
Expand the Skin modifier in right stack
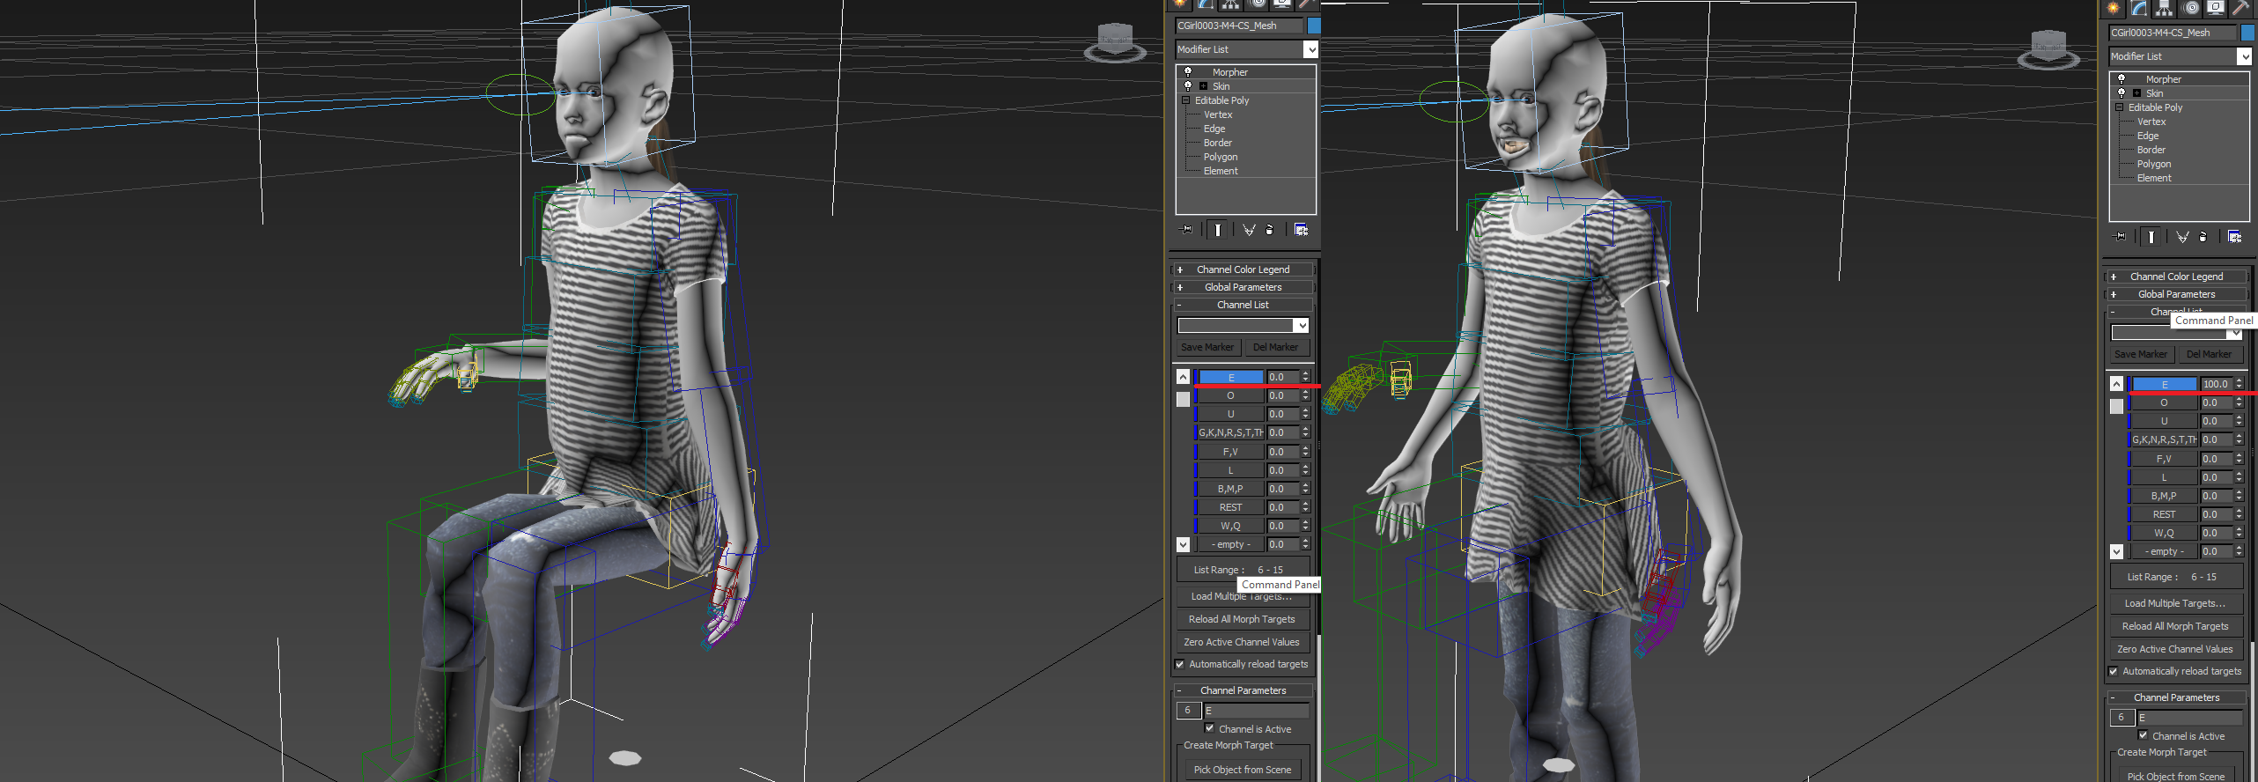2136,93
